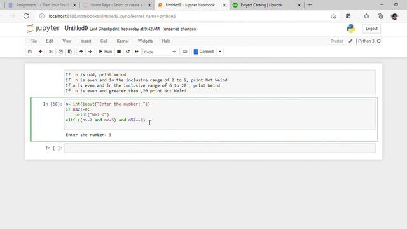The image size is (407, 229).
Task: Expand the Commit dropdown arrow
Action: point(220,52)
